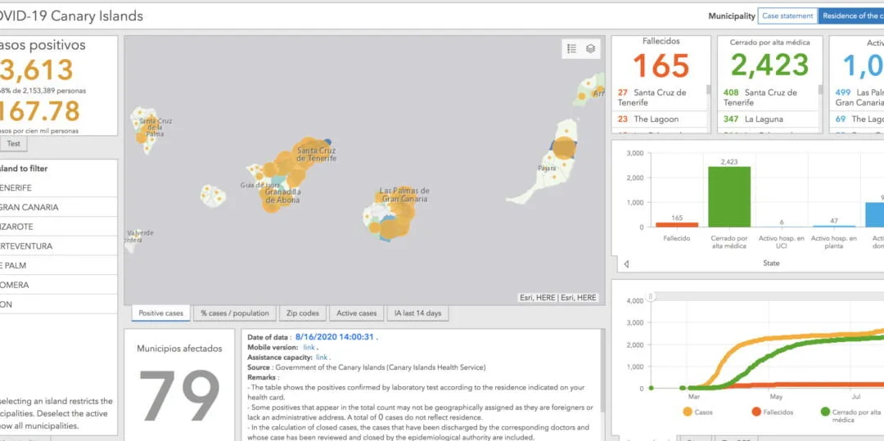Filter by FUERTEVENTURA island
This screenshot has height=441, width=884.
pos(59,246)
